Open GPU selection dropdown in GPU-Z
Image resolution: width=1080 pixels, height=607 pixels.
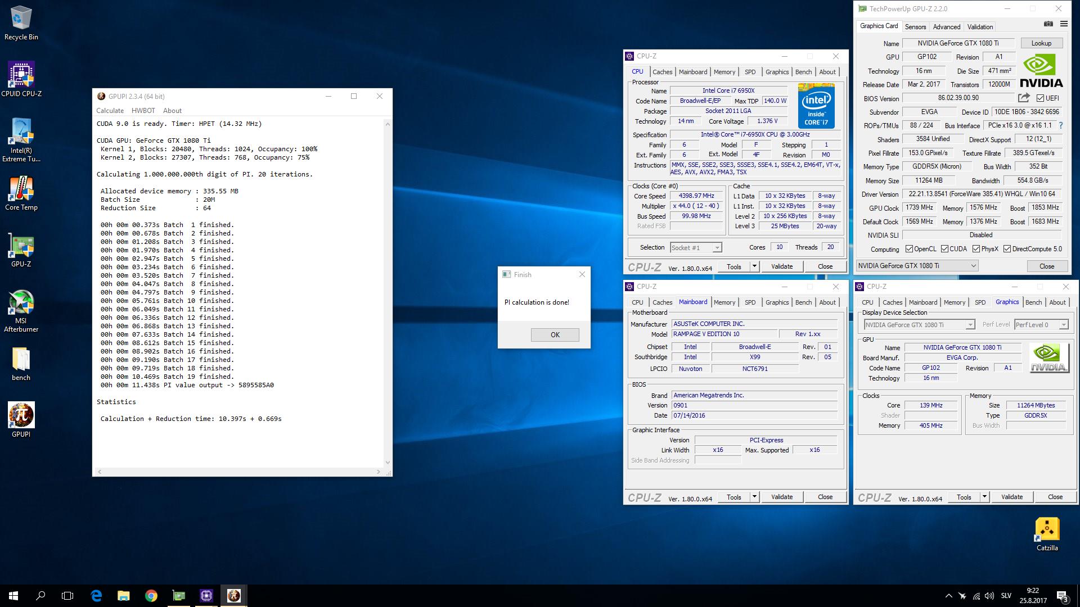917,266
